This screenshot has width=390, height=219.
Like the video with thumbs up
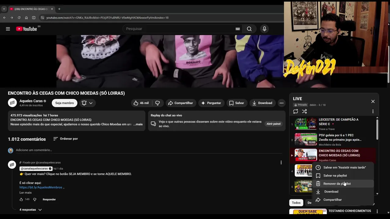(141, 103)
